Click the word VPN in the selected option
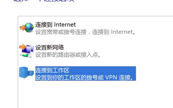 click(111, 77)
